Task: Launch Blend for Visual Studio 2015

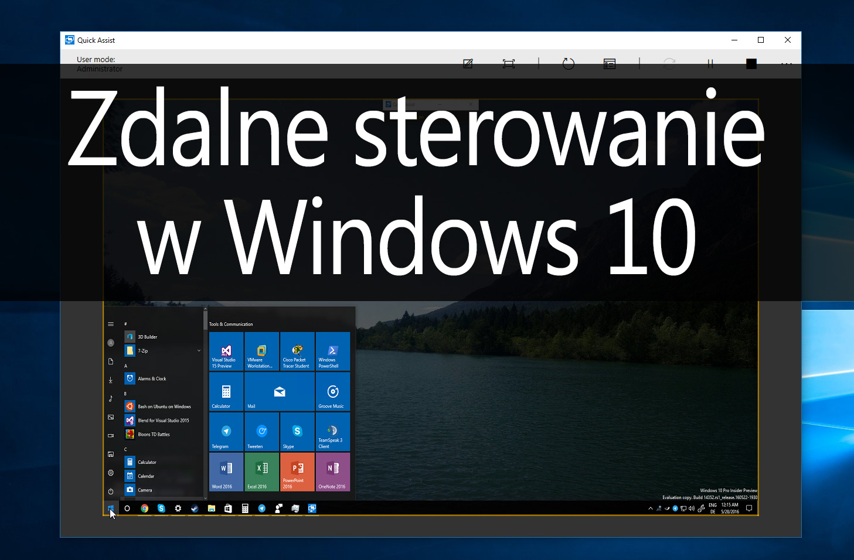Action: coord(162,421)
